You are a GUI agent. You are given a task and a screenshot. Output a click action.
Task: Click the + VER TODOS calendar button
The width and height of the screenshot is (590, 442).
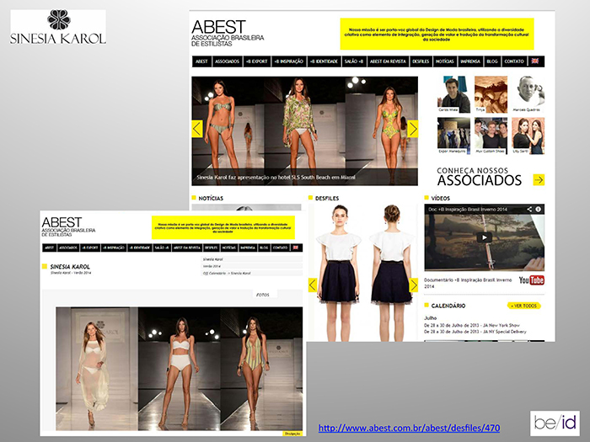(x=523, y=306)
